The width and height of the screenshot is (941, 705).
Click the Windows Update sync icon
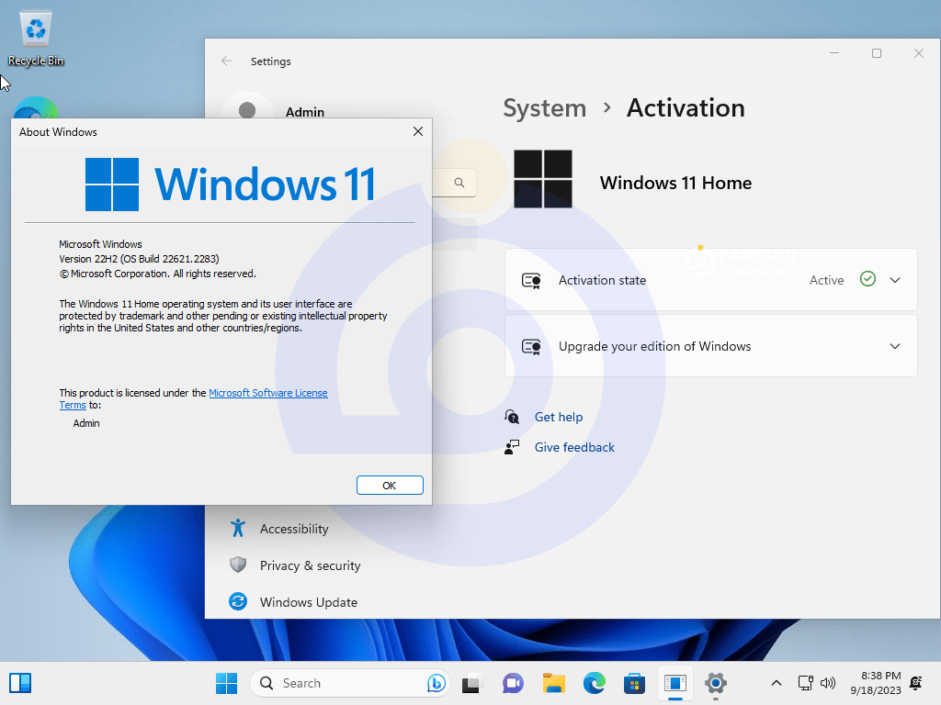pos(238,601)
